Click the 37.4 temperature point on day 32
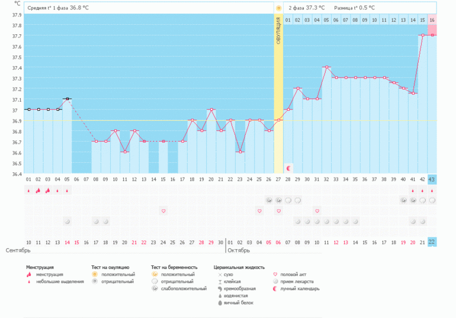456x318 pixels. pyautogui.click(x=326, y=68)
